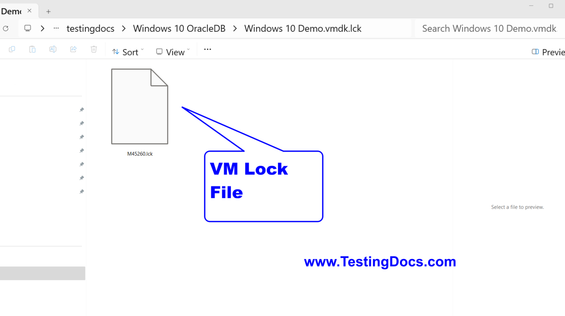Click the www.TestingDocs.com text
This screenshot has height=316, width=565.
380,262
